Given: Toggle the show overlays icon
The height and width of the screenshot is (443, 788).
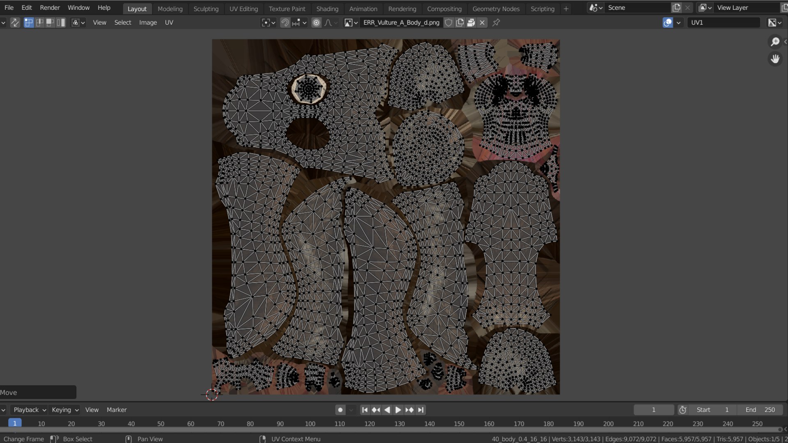Looking at the screenshot, I should coord(668,23).
